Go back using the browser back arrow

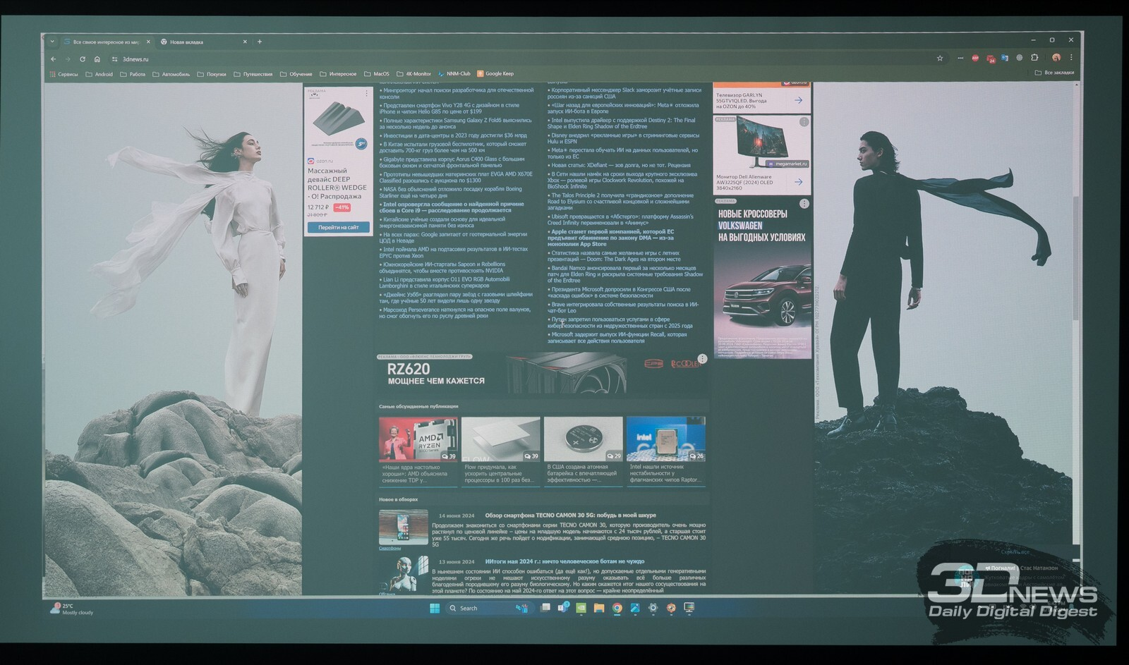click(54, 59)
